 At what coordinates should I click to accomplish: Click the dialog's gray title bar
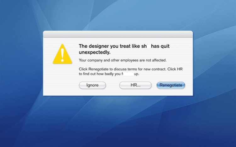click(x=118, y=34)
